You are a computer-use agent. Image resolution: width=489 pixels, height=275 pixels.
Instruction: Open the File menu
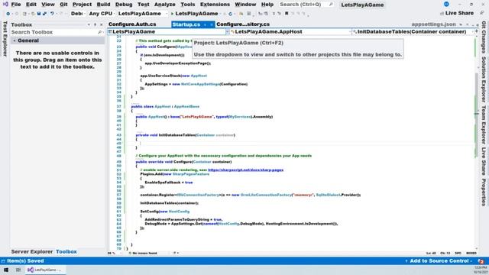pos(15,5)
